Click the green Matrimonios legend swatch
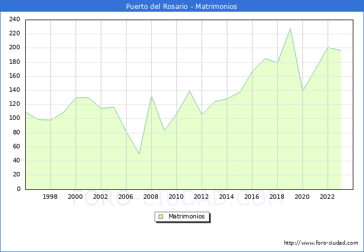Image resolution: width=364 pixels, height=252 pixels. (x=161, y=217)
